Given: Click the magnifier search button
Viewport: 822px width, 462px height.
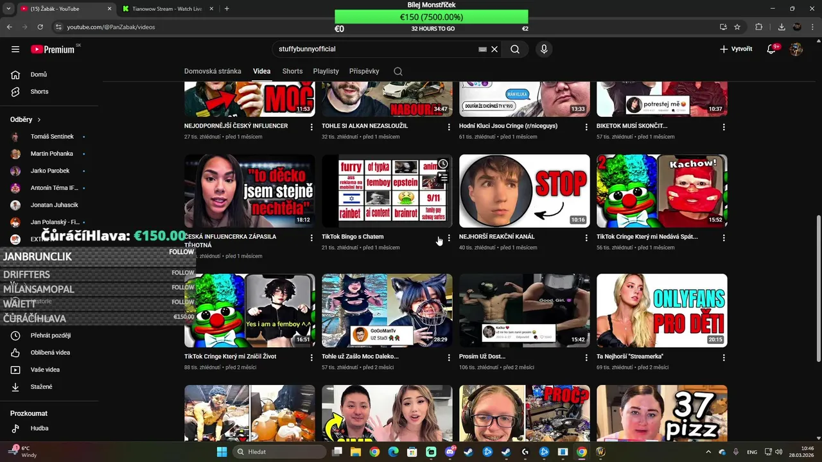Looking at the screenshot, I should click(x=515, y=49).
